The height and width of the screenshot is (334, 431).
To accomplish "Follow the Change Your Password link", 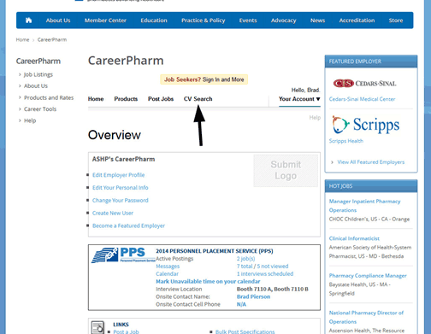I will pos(121,201).
